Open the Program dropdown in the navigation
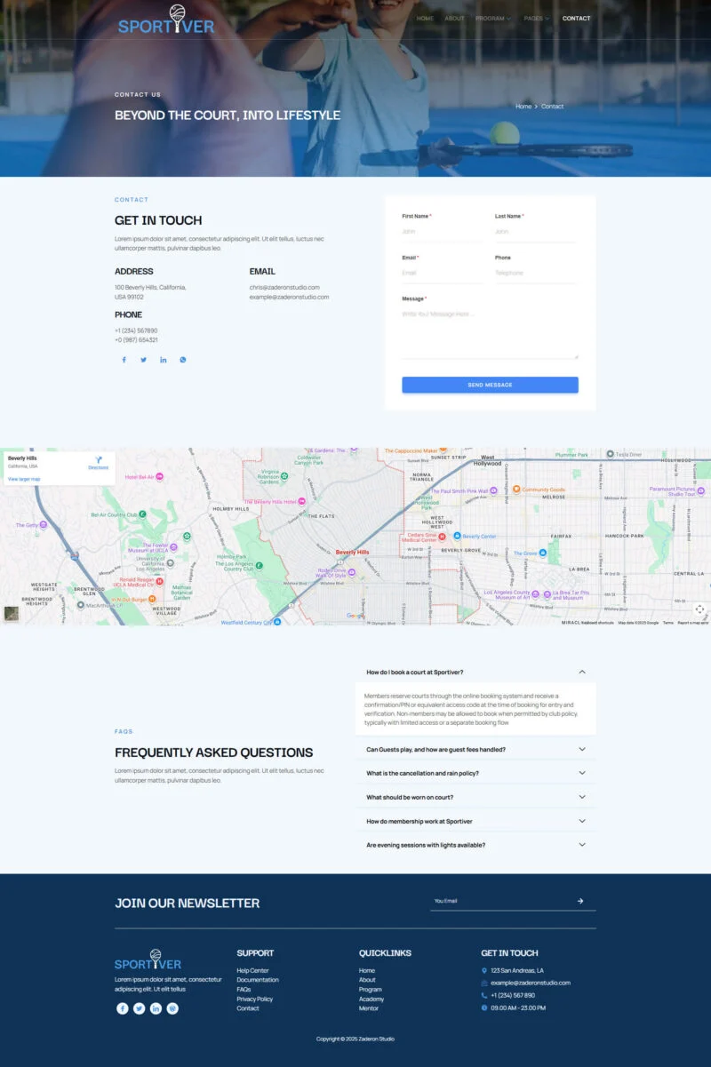The height and width of the screenshot is (1067, 711). 493,19
